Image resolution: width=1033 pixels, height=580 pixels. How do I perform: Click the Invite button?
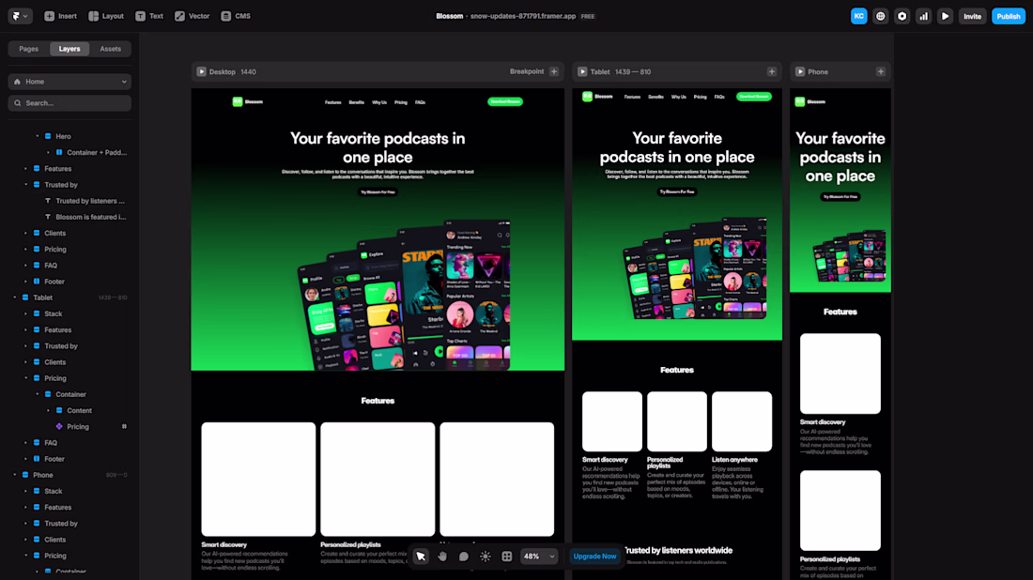click(x=972, y=17)
